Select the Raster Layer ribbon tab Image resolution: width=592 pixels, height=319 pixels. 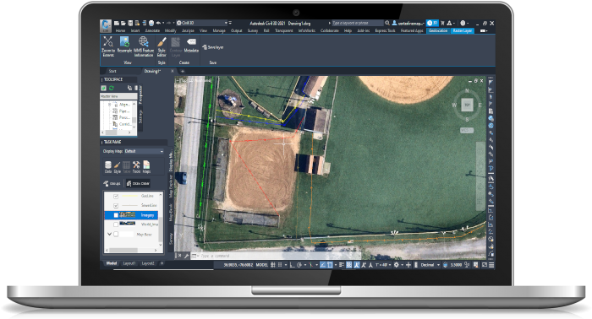[463, 30]
